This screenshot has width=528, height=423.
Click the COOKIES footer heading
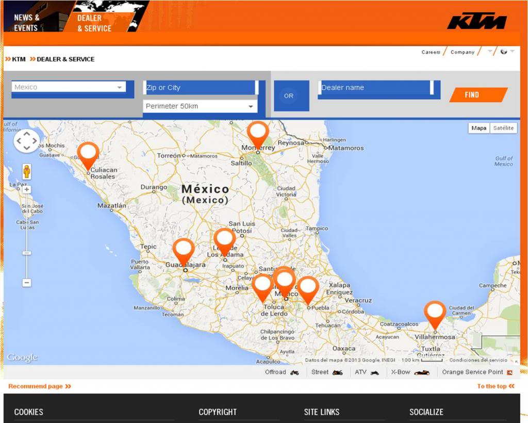pyautogui.click(x=29, y=412)
